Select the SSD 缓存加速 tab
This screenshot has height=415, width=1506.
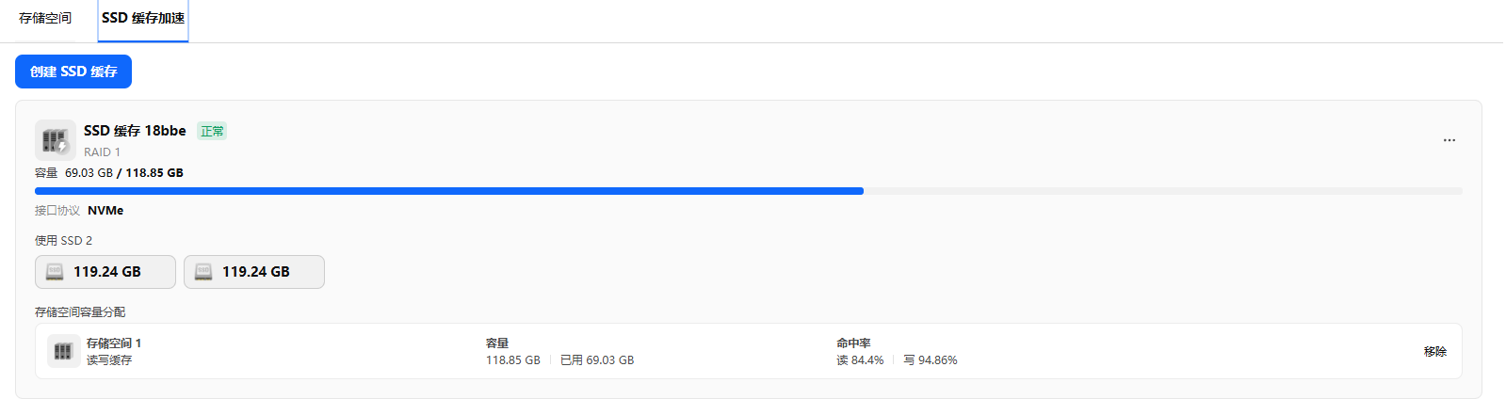tap(143, 18)
